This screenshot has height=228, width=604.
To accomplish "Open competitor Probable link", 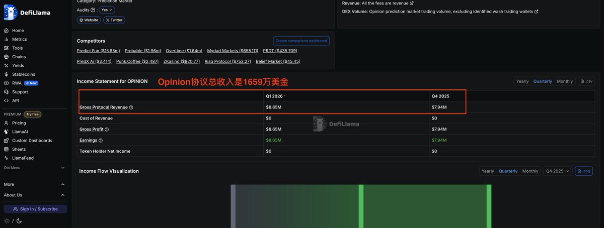I will point(143,51).
